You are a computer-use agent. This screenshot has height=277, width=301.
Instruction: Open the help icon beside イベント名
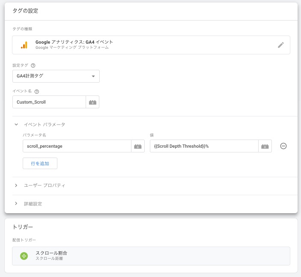[x=36, y=91]
